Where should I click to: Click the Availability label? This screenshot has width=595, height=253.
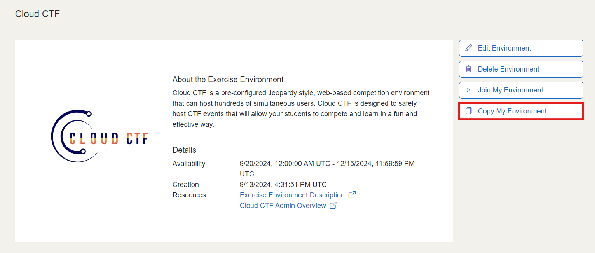pyautogui.click(x=189, y=164)
